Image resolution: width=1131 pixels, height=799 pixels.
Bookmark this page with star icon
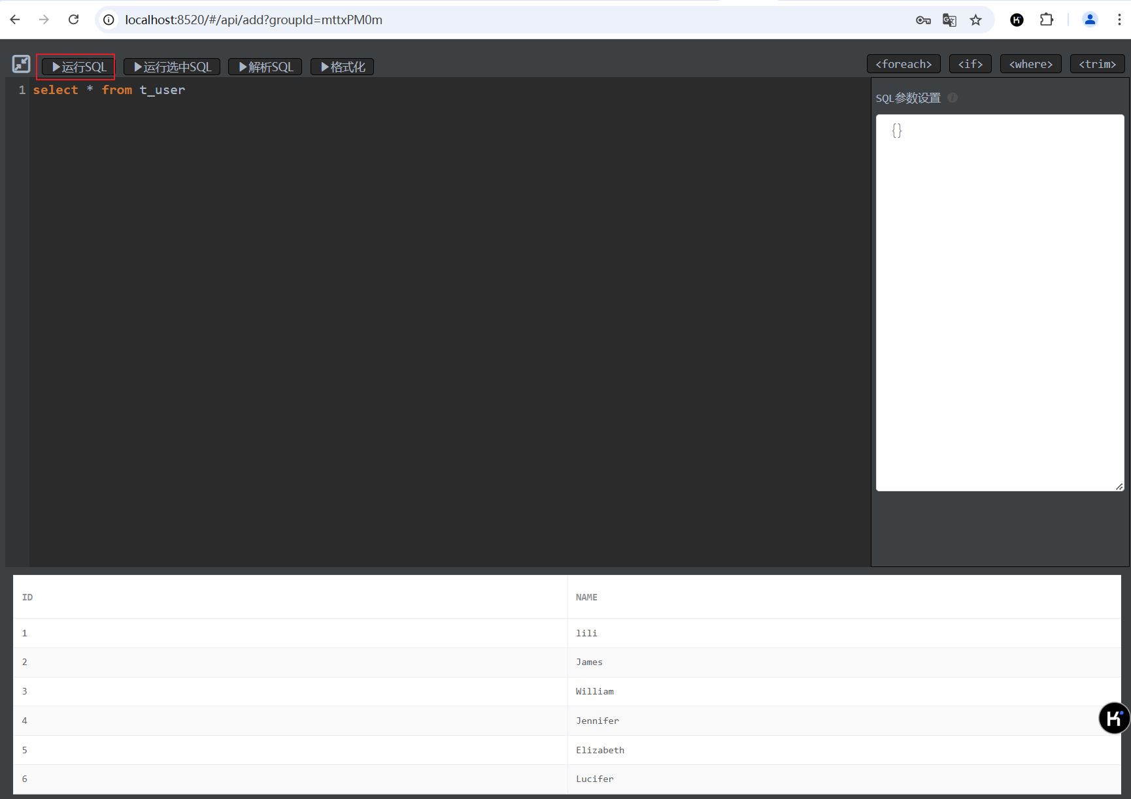coord(976,20)
